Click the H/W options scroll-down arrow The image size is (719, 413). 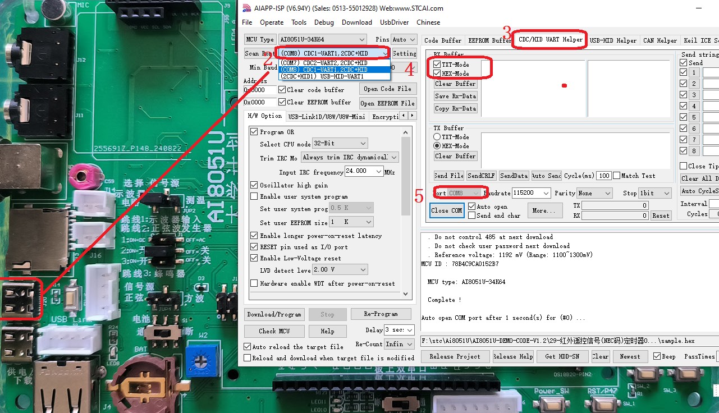tap(406, 293)
